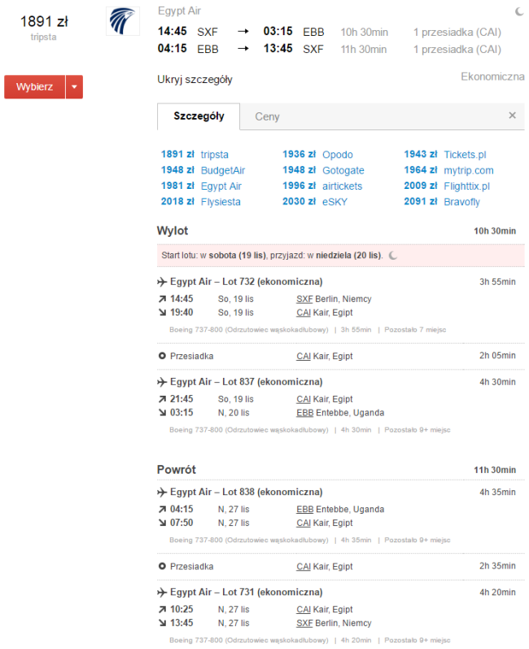Screen dimensions: 529x649
Task: Click the Egypt Air airline logo
Action: [x=123, y=21]
